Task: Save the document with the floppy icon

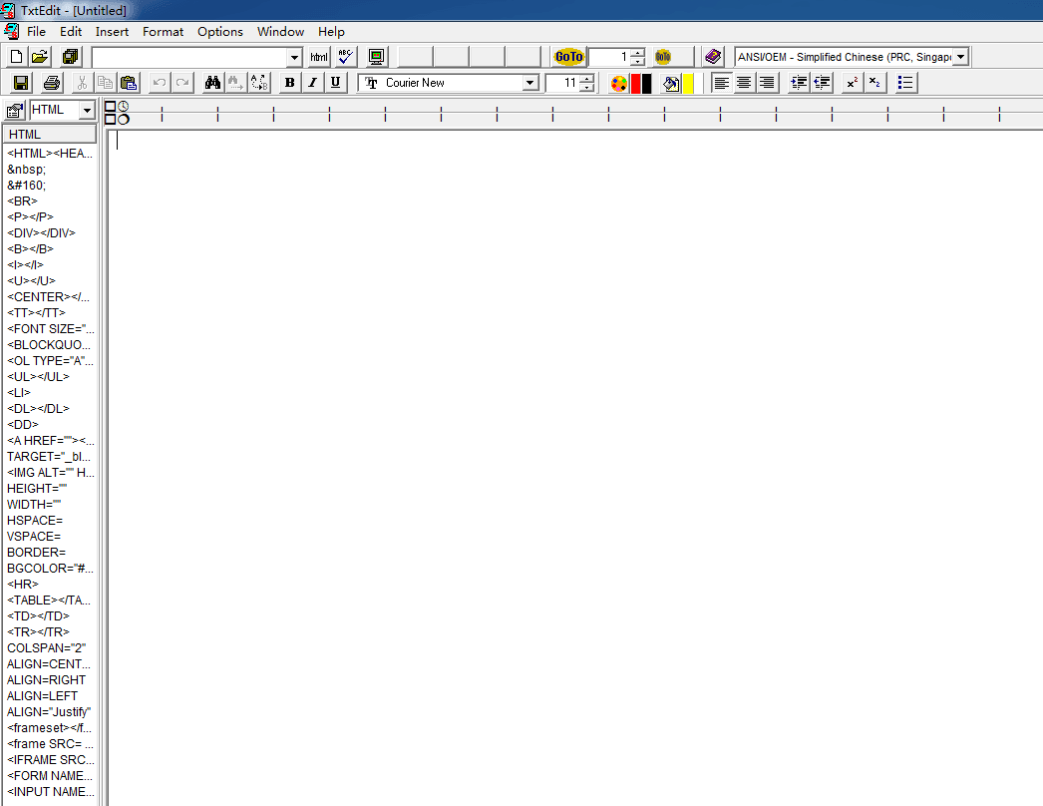Action: [x=21, y=83]
